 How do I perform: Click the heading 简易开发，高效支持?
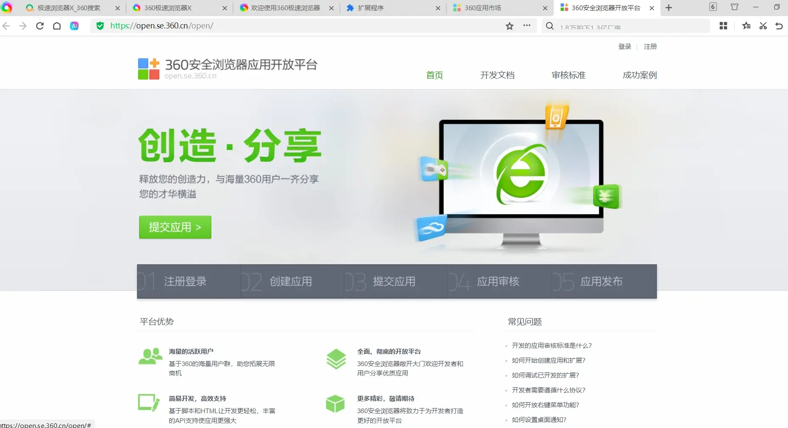point(197,399)
